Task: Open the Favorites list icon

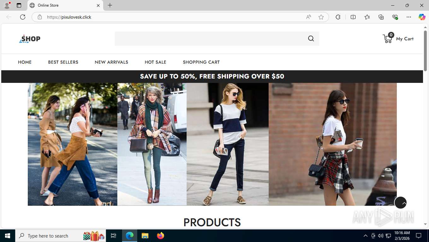Action: (367, 17)
